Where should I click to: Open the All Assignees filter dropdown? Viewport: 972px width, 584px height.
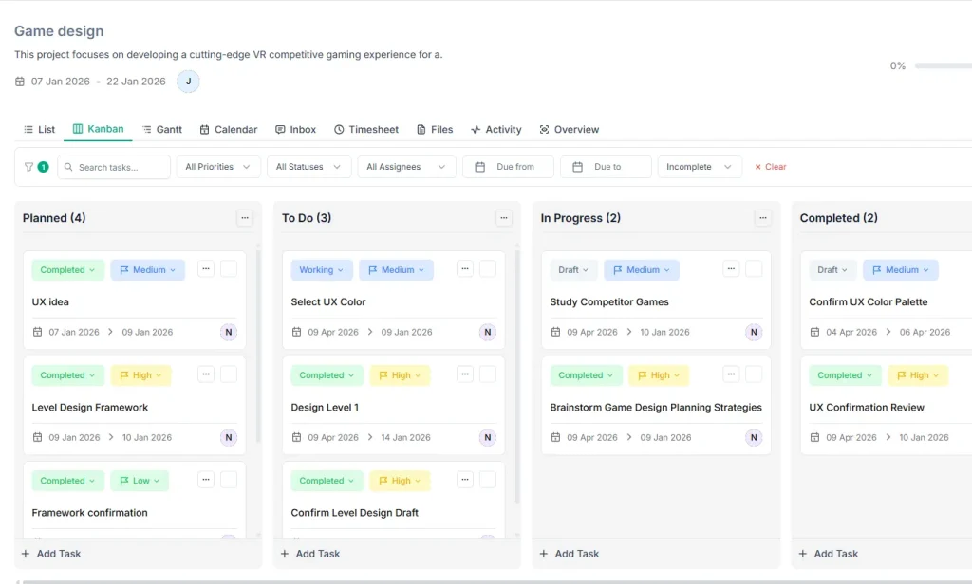click(x=405, y=167)
